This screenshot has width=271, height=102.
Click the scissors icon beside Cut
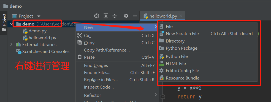coord(80,35)
